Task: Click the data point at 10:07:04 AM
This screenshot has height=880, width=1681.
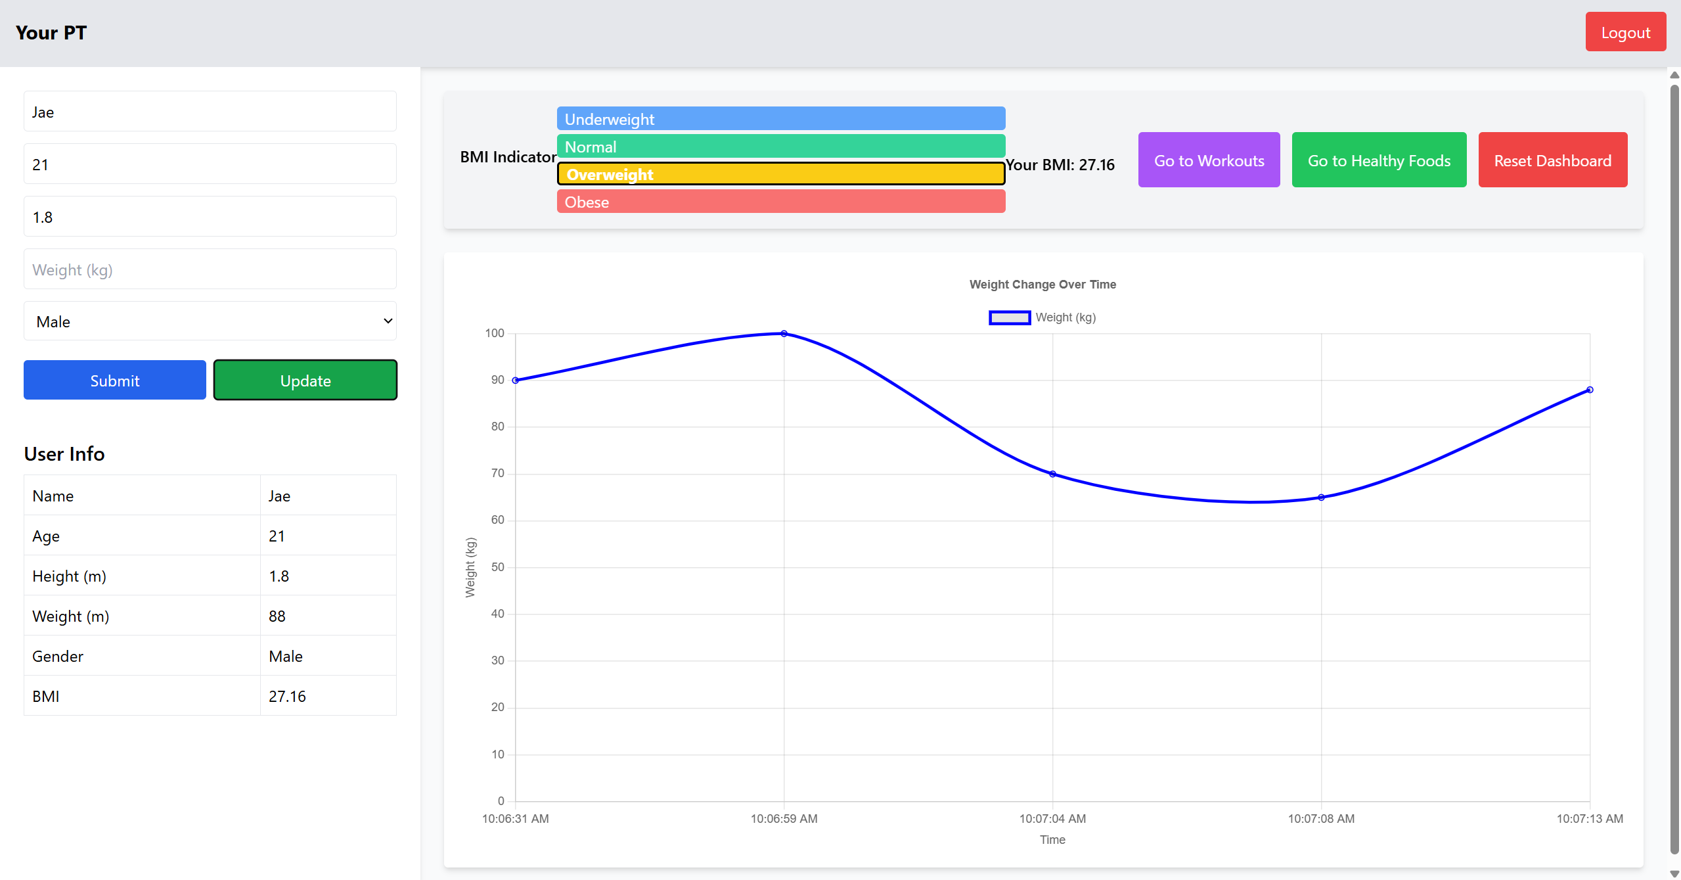Action: [1052, 474]
